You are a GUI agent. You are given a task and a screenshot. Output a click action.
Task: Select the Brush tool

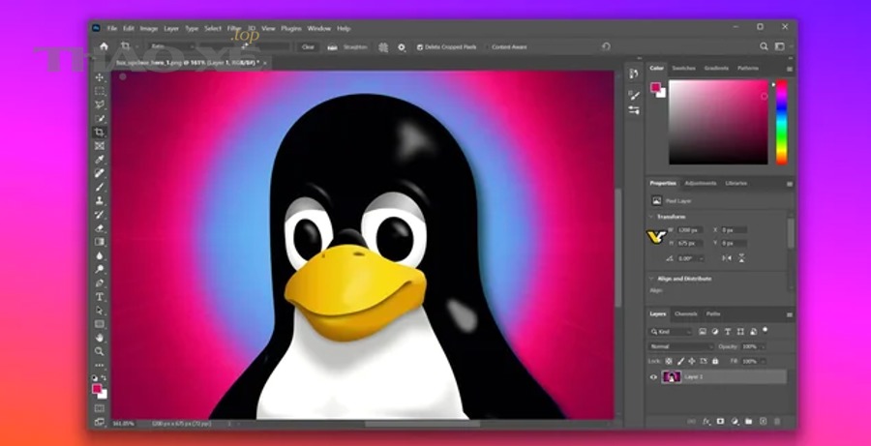(x=100, y=187)
